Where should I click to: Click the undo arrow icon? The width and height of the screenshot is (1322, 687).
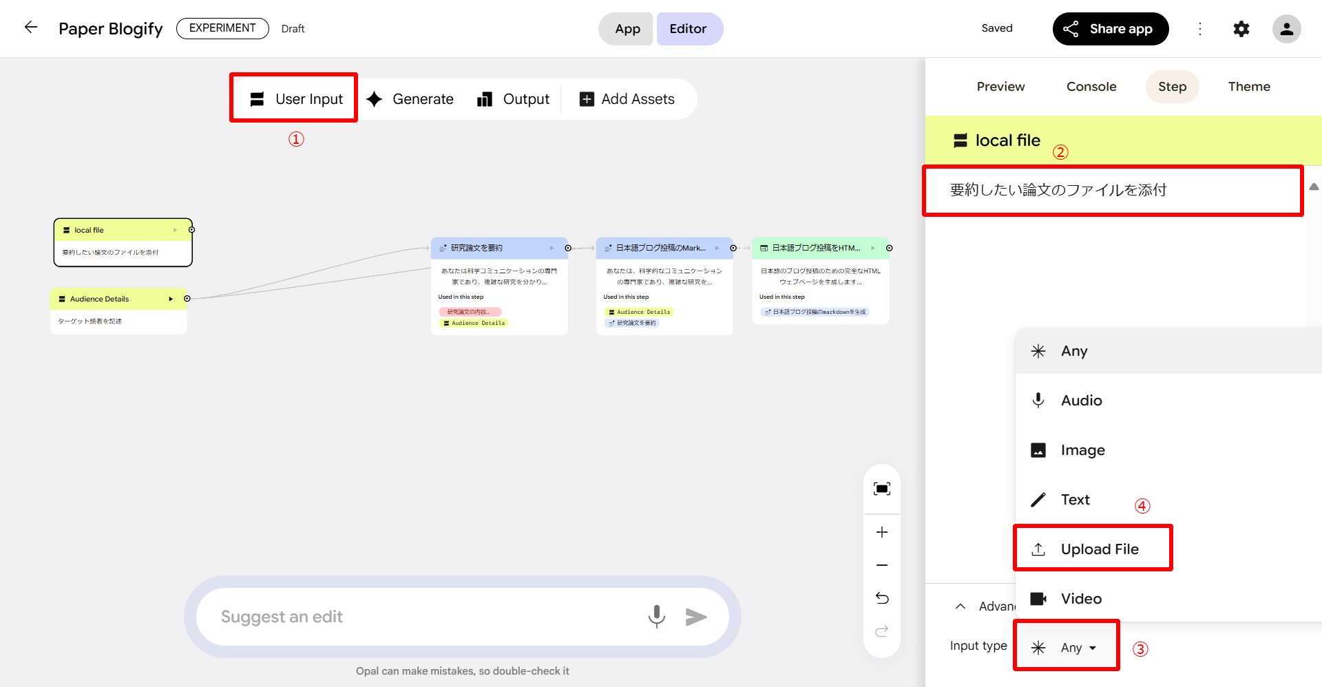point(881,598)
